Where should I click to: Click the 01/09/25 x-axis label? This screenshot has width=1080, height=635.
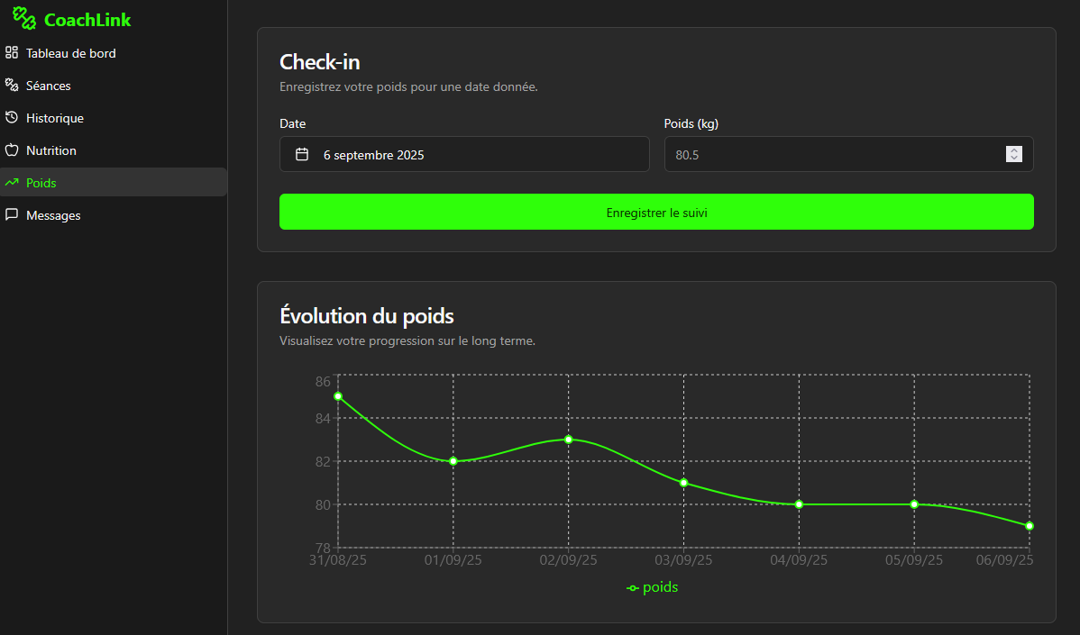point(453,560)
